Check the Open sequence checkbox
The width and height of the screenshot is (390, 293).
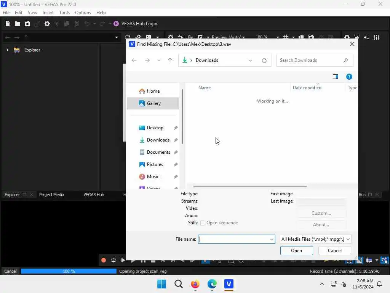203,223
